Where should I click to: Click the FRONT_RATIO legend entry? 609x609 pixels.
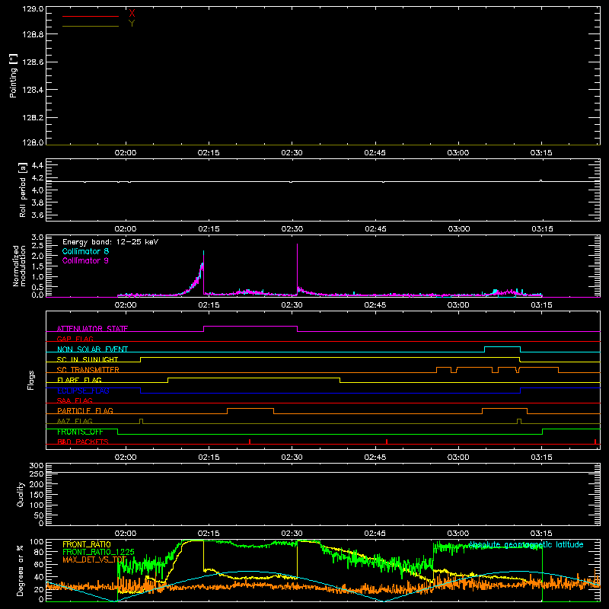(87, 544)
